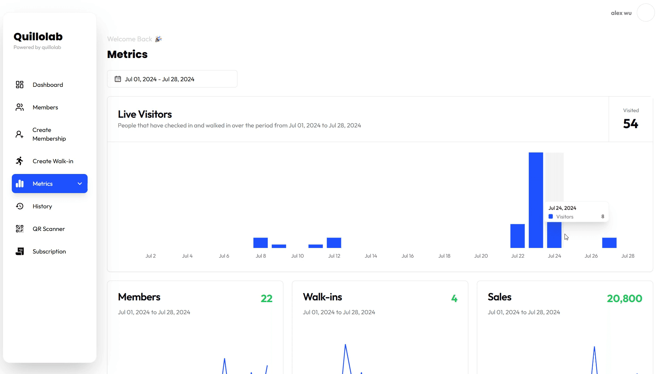Open the Jul 01 - Jul 28 date range picker
657x374 pixels.
coord(172,79)
